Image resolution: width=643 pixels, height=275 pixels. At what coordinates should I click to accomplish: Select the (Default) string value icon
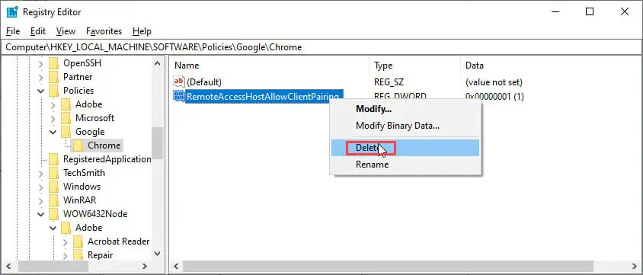click(x=179, y=82)
